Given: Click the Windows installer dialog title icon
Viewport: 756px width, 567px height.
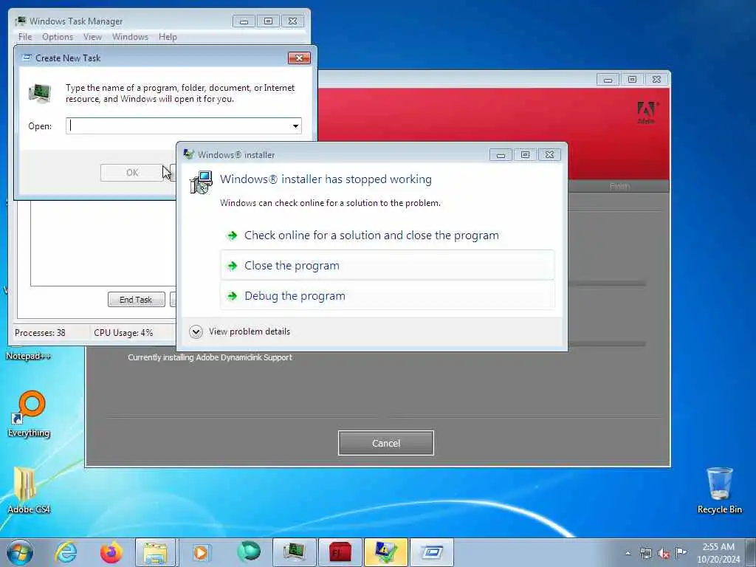Looking at the screenshot, I should [x=188, y=154].
